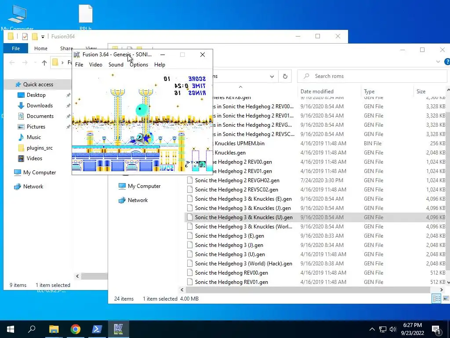
Task: Select Sonic the Hedgehog 3 & Knuckles (J).gen
Action: point(243,208)
